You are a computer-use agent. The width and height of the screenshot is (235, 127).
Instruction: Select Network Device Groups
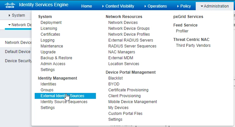[x=129, y=28]
